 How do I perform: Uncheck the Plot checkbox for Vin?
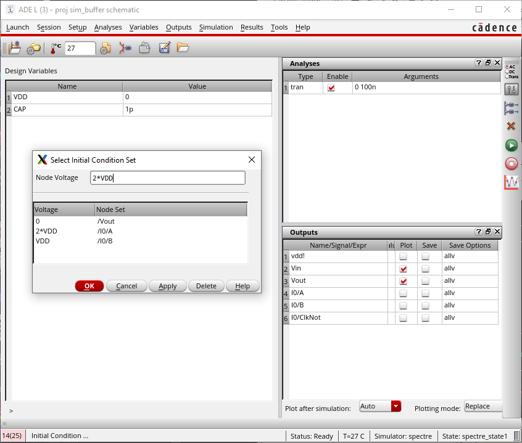pos(404,269)
